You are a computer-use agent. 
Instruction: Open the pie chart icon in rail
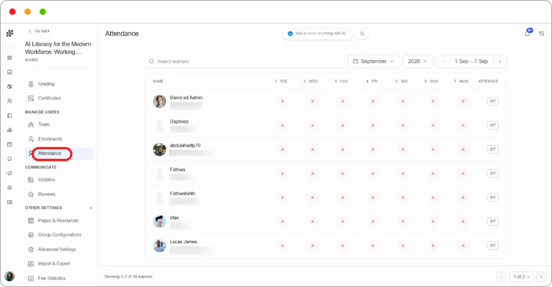tap(9, 86)
